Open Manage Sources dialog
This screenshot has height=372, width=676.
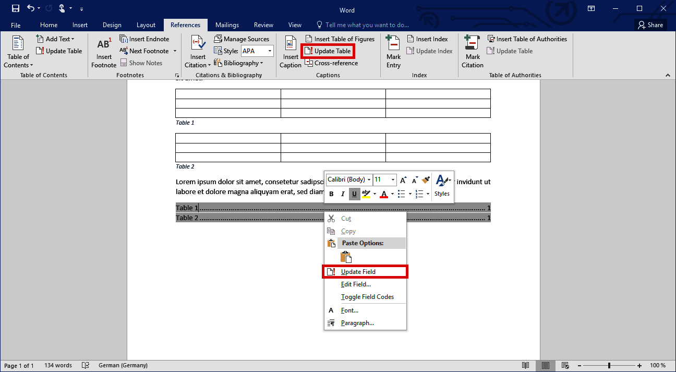click(242, 39)
